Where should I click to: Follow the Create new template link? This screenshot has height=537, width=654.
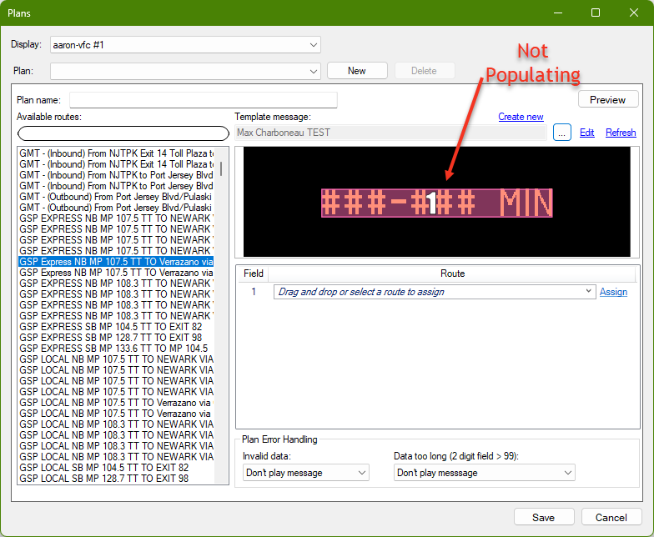point(521,117)
